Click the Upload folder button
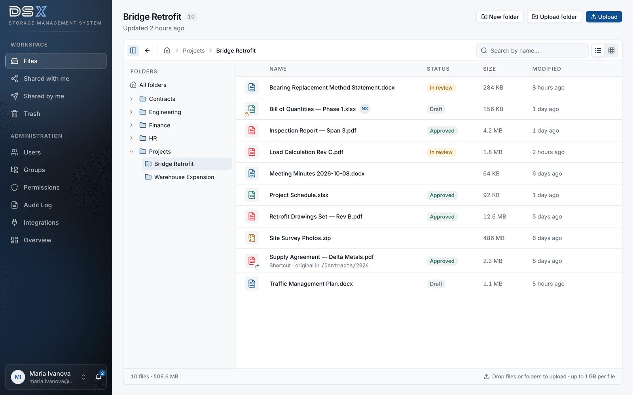The height and width of the screenshot is (395, 633). pos(554,17)
